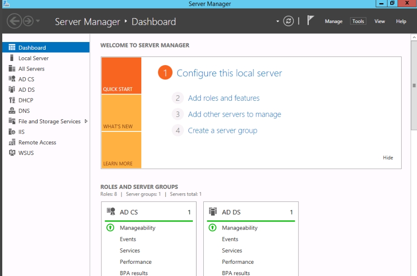Open AD CS tile title
Viewport: 417px width, 276px height.
coord(129,212)
